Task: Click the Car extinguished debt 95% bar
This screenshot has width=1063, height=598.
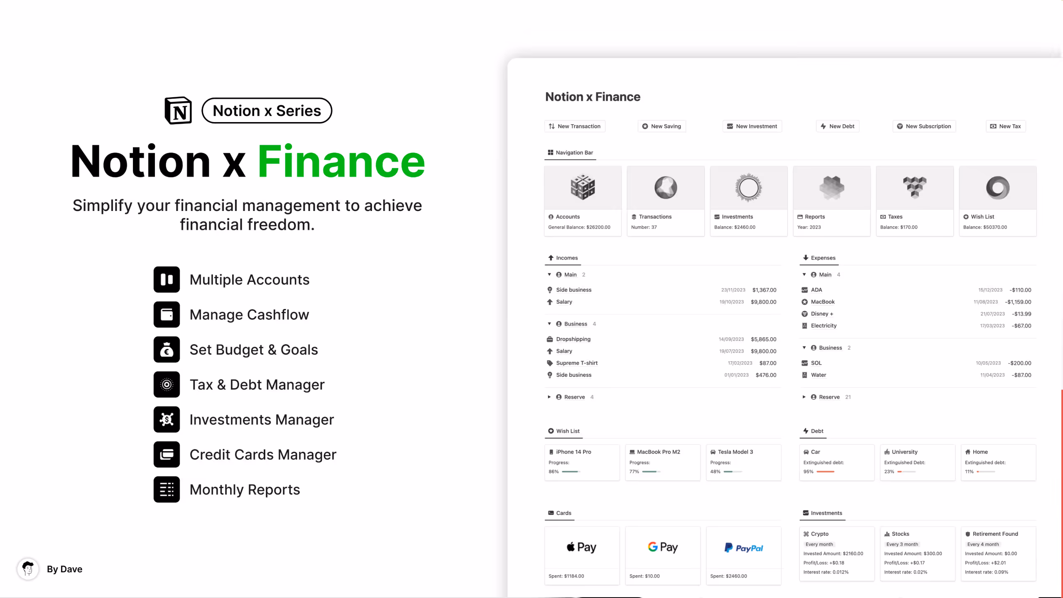Action: pos(825,472)
